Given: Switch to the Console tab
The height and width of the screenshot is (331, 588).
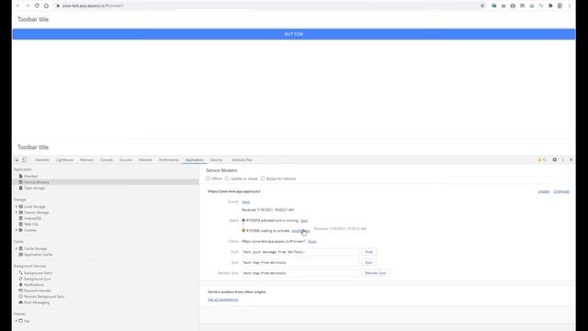Looking at the screenshot, I should (107, 160).
